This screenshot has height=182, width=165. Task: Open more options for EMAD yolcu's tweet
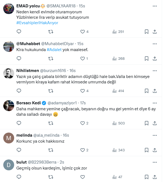pyautogui.click(x=155, y=5)
